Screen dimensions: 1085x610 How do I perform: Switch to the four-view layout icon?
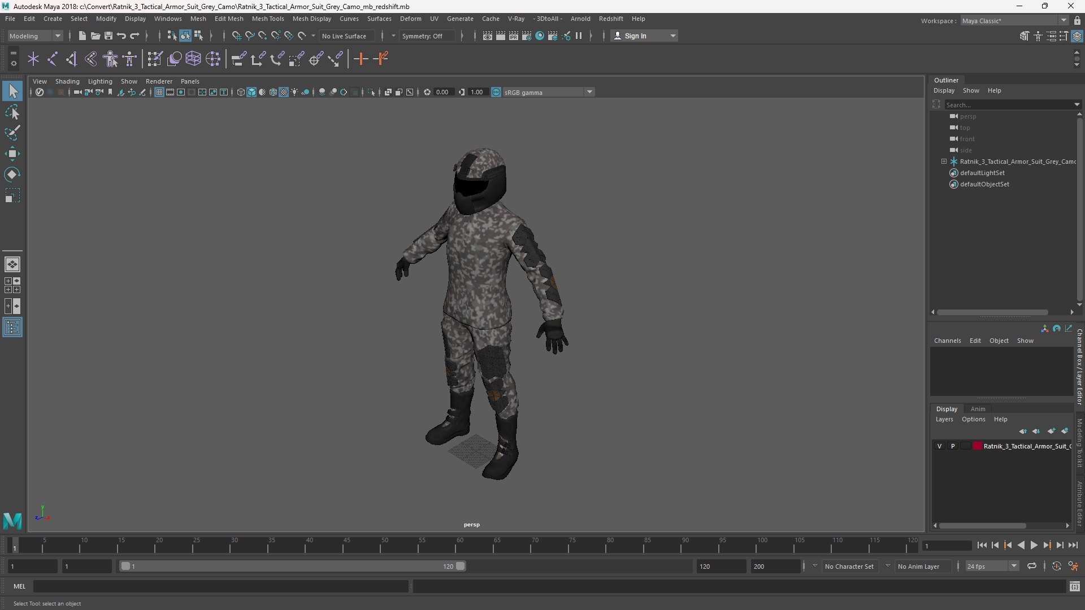12,285
